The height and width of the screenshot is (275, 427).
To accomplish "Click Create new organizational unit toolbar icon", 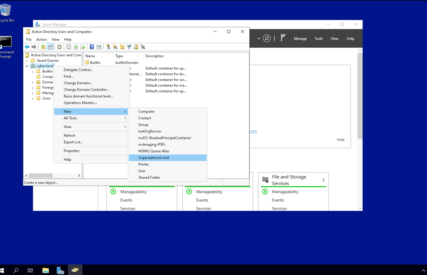I will point(122,47).
